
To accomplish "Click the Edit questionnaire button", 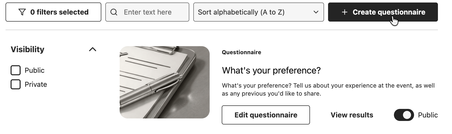I will click(x=266, y=115).
